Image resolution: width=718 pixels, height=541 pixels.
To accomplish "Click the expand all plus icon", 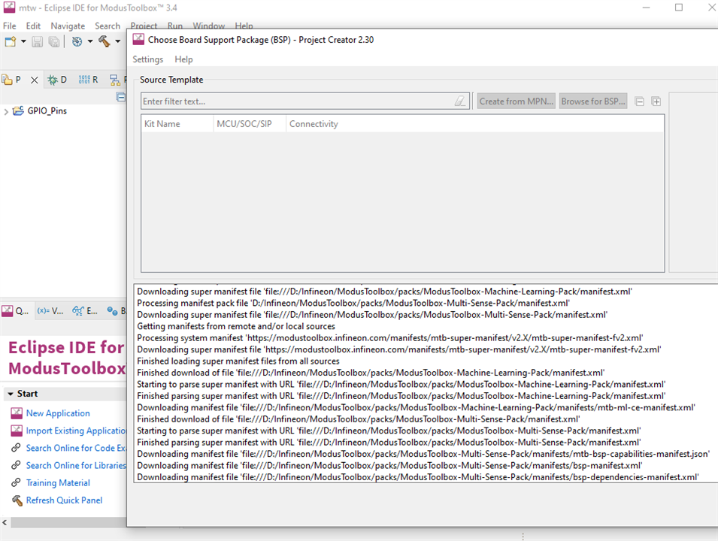I will click(x=656, y=101).
